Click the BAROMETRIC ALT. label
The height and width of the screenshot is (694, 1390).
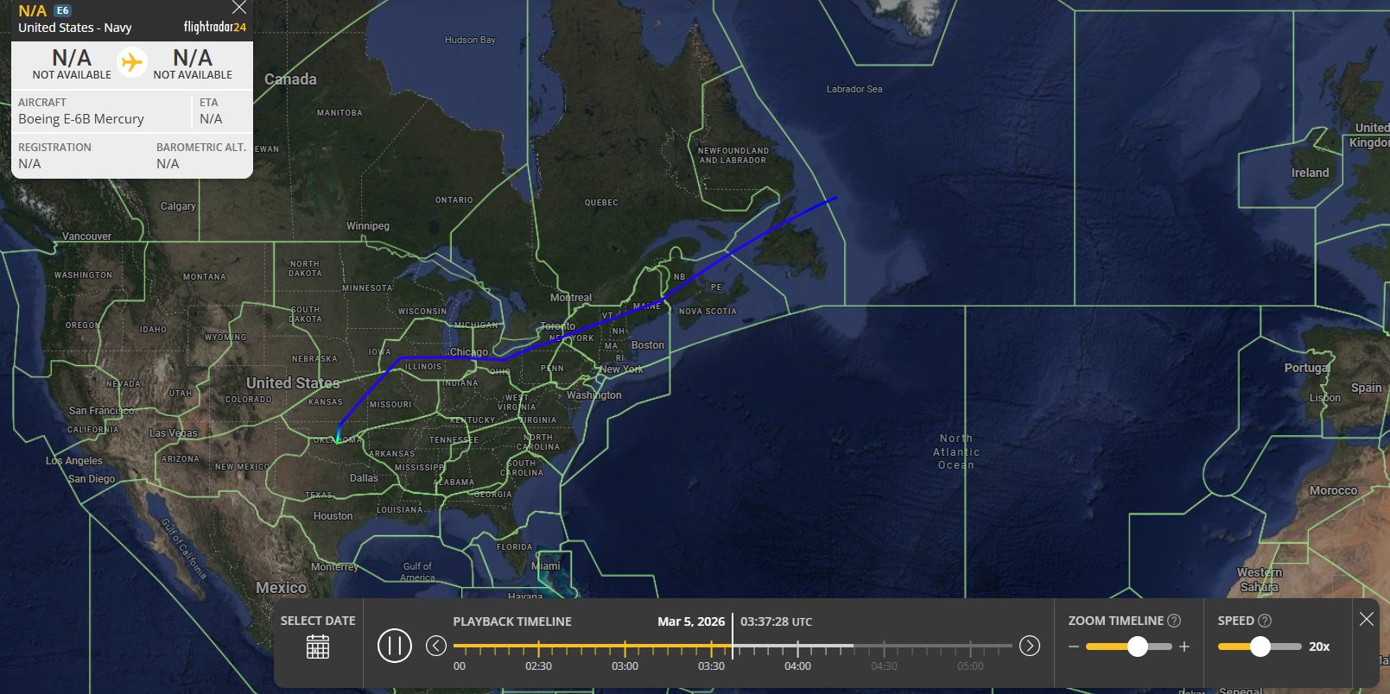click(x=201, y=148)
